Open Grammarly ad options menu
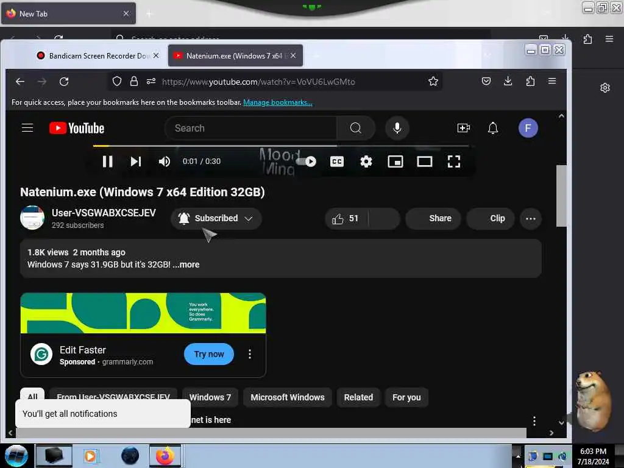Image resolution: width=624 pixels, height=468 pixels. point(249,354)
